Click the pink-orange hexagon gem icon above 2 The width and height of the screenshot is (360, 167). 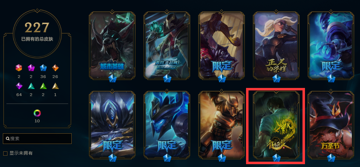[19, 68]
